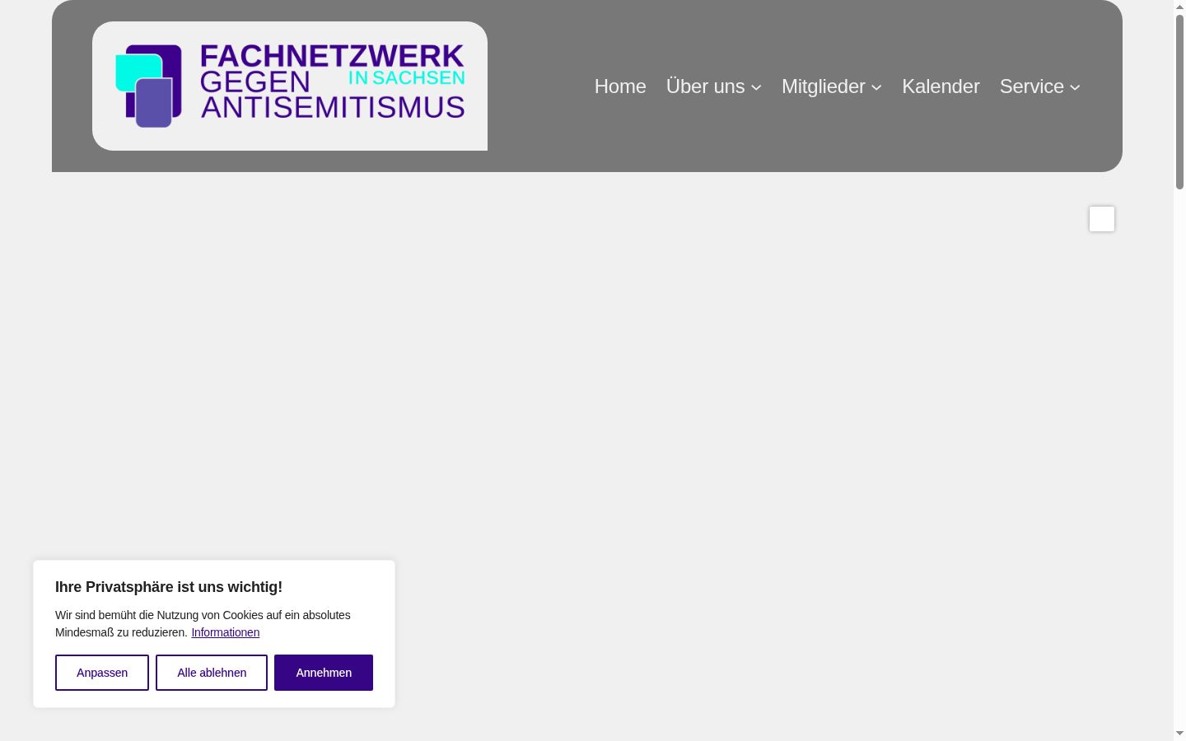Open the Home menu item
The image size is (1186, 741).
[620, 86]
